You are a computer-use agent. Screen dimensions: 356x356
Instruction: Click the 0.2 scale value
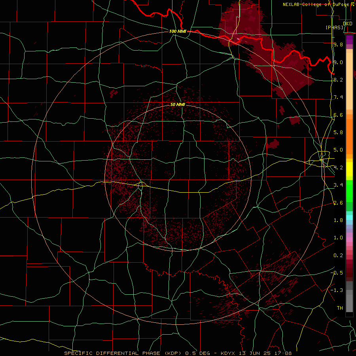[338, 256]
